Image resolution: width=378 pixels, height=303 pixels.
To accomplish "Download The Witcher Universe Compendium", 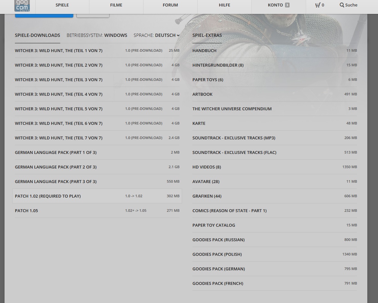I will coord(275,109).
